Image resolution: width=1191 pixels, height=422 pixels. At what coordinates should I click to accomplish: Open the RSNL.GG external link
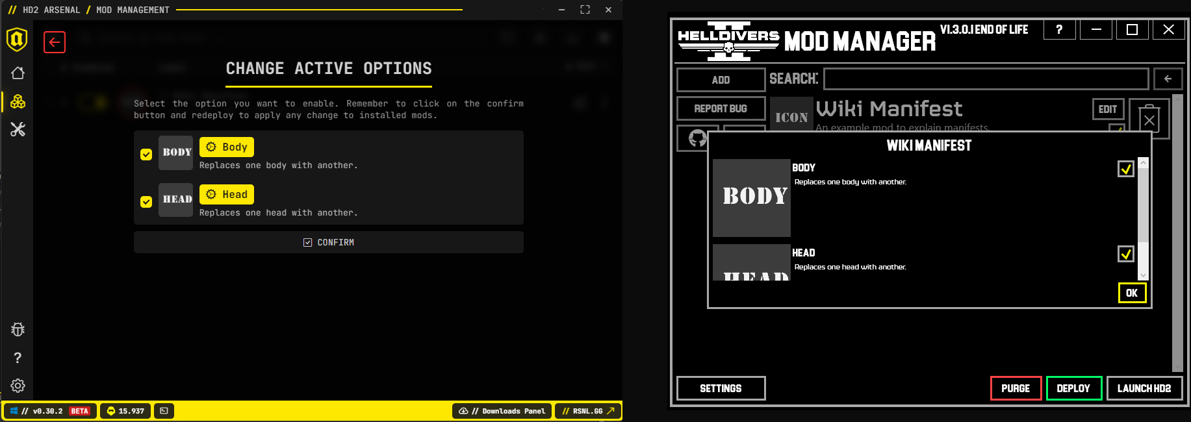pos(588,411)
